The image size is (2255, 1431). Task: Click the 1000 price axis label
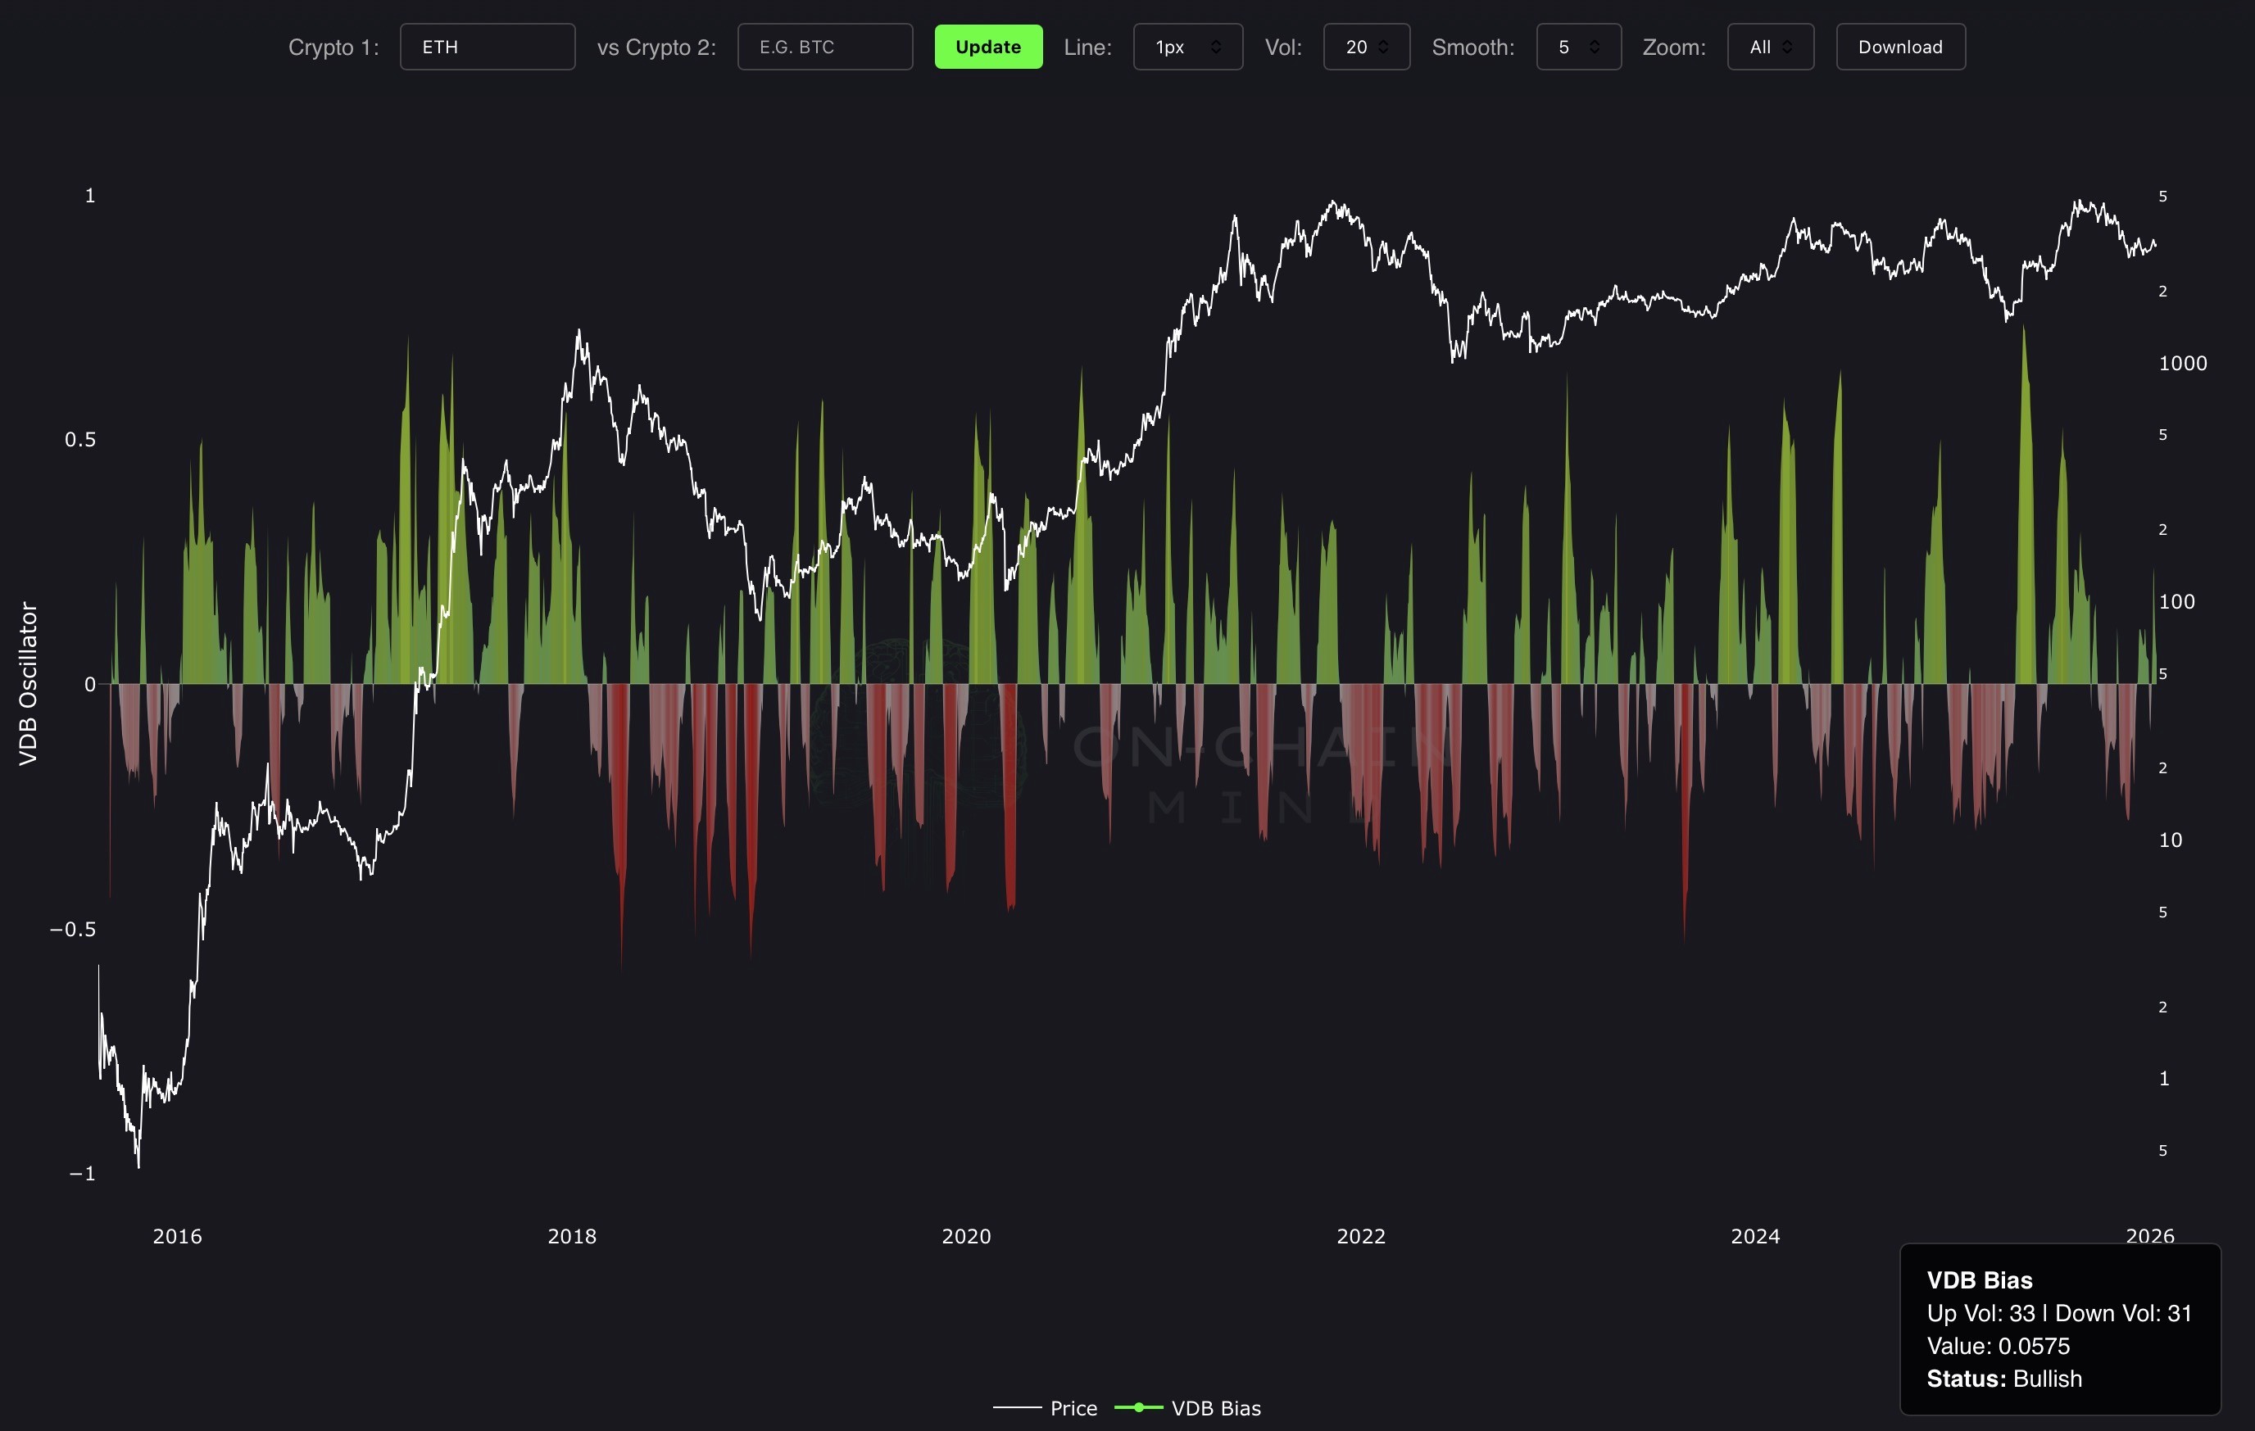(2182, 363)
